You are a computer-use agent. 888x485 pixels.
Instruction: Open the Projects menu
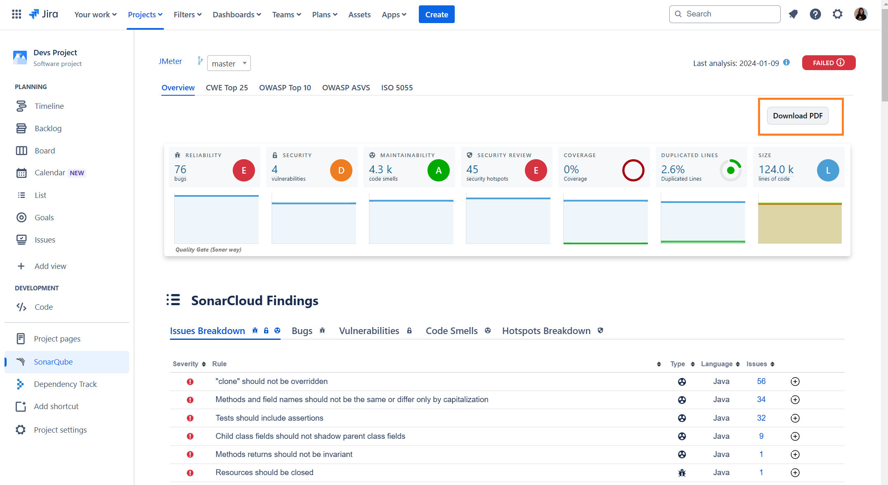click(145, 14)
